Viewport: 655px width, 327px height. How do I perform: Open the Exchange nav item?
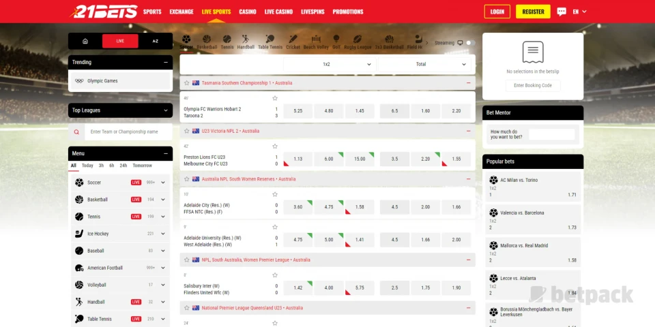click(x=181, y=12)
